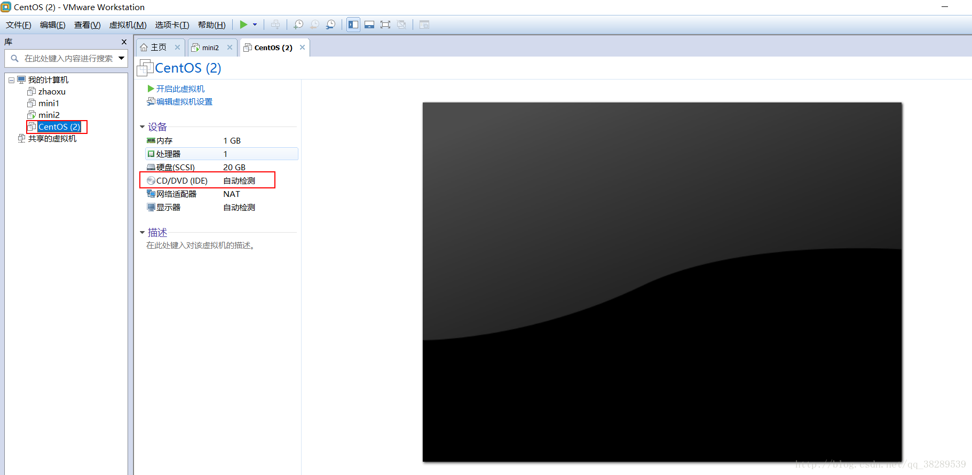Screen dimensions: 972x475
Task: Open the 查看(V) menu
Action: 88,25
